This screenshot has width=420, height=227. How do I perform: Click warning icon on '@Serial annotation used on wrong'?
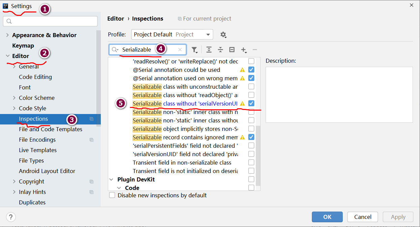(x=242, y=78)
